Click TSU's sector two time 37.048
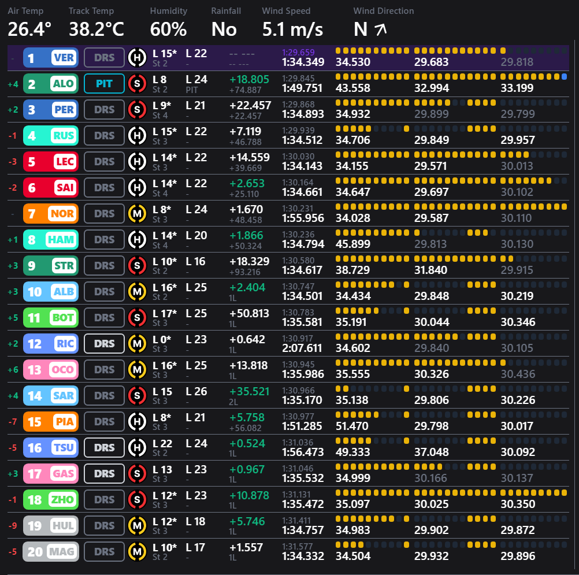Screen dimensions: 579x575 [x=431, y=452]
